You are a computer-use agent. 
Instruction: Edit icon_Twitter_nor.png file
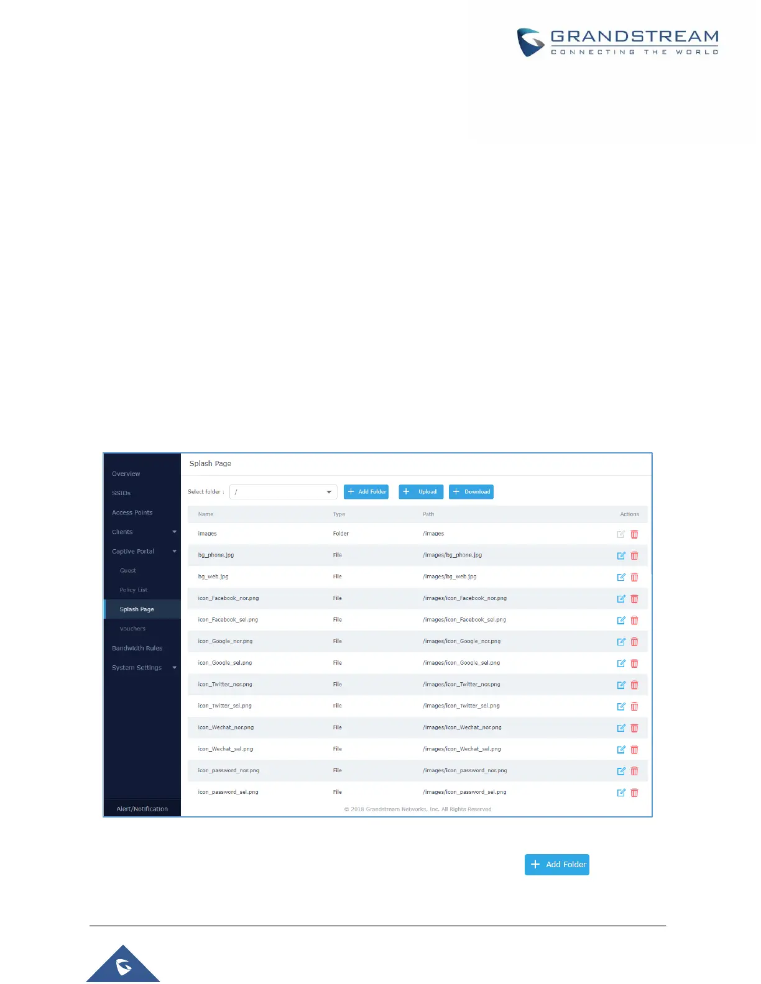click(x=620, y=685)
